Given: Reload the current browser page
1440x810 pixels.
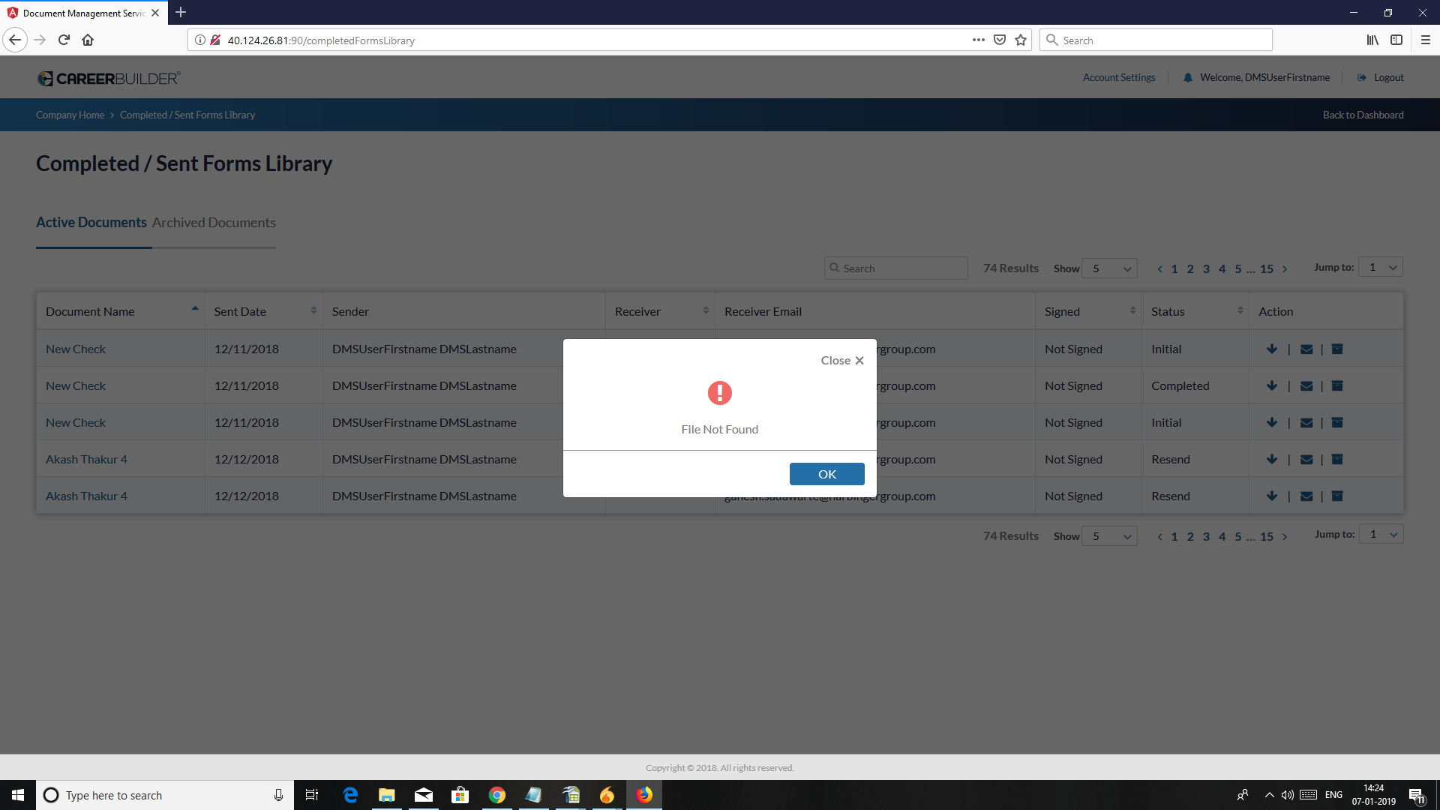Looking at the screenshot, I should point(64,40).
